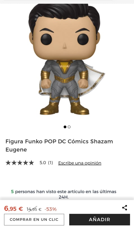Tap the -53% discount label

[x=50, y=209]
